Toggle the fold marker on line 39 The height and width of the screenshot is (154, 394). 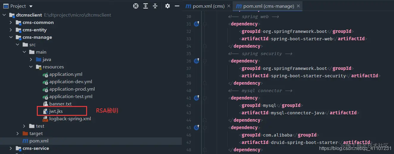pos(204,83)
